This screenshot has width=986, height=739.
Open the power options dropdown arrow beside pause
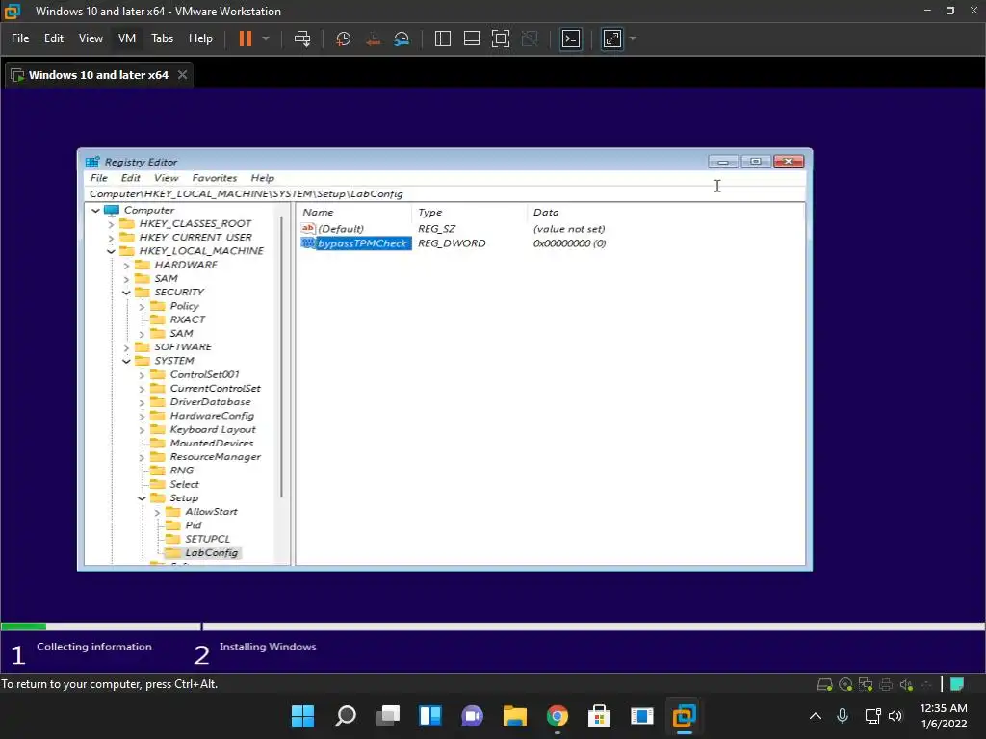[x=266, y=38]
